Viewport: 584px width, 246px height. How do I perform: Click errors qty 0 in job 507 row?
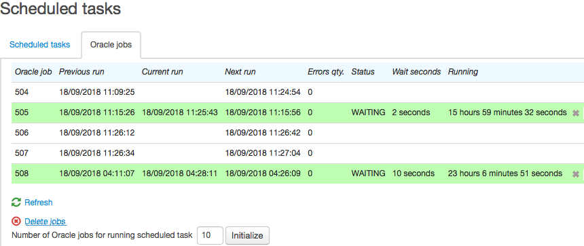310,152
